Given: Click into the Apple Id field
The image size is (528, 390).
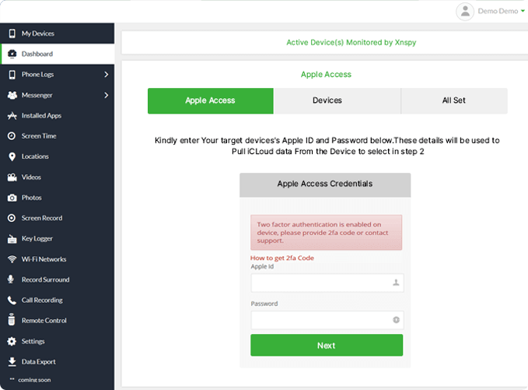Looking at the screenshot, I should point(319,283).
